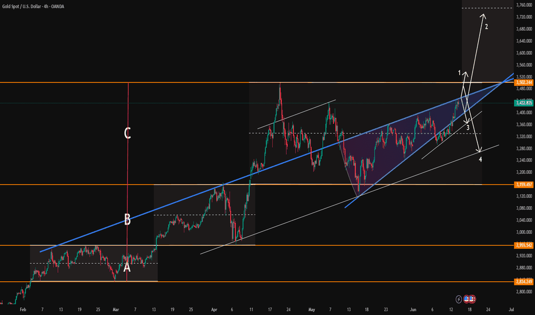The width and height of the screenshot is (535, 315).
Task: Select the orange 2,834.249 price label
Action: pos(524,282)
